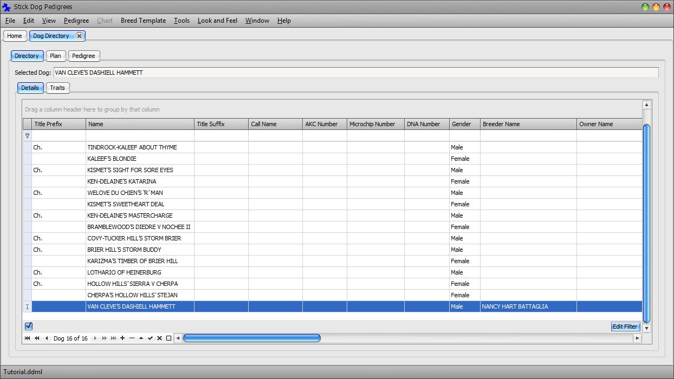674x379 pixels.
Task: Cancel edits using the X icon
Action: click(159, 338)
